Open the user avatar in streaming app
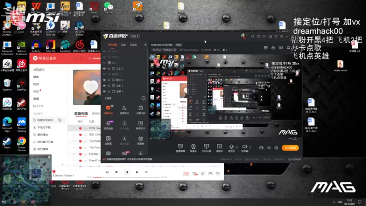This screenshot has width=366, height=206. click(x=244, y=36)
